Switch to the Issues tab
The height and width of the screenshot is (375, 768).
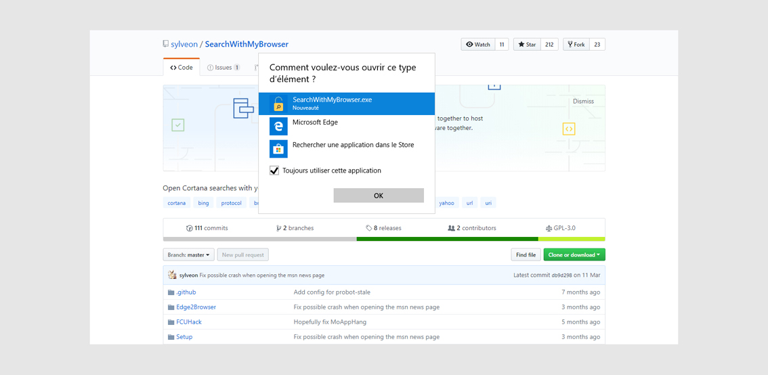click(223, 68)
